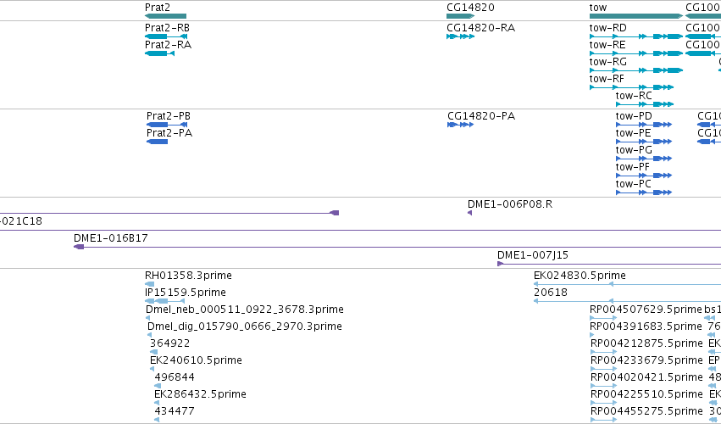
Task: Click EST RP004212875.5prime
Action: (x=604, y=352)
